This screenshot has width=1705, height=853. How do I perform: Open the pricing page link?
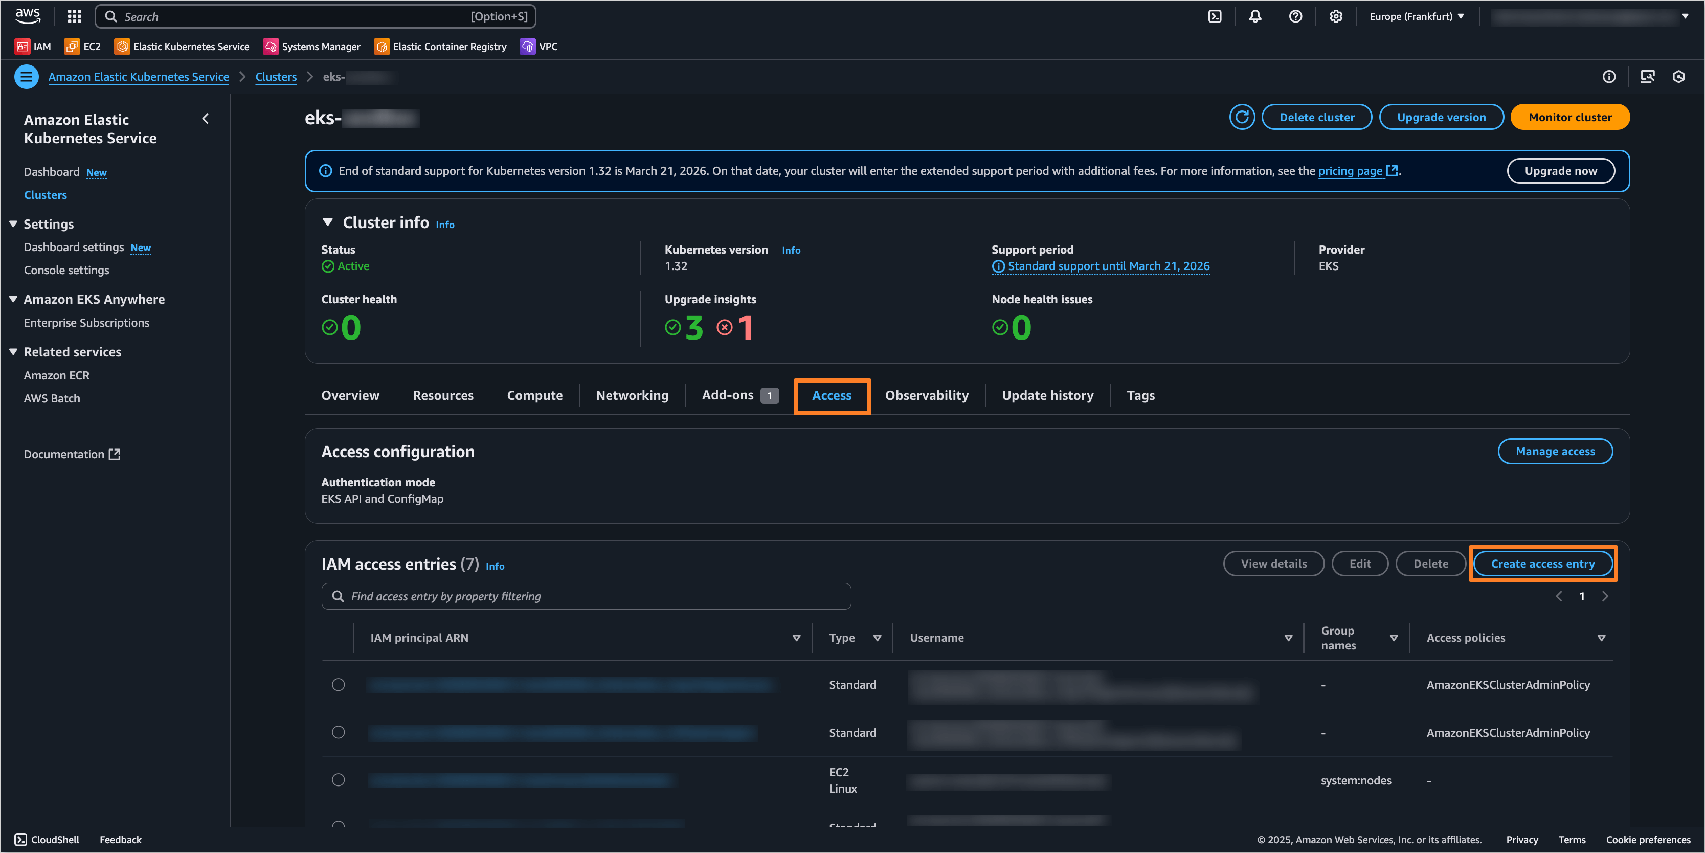tap(1350, 171)
